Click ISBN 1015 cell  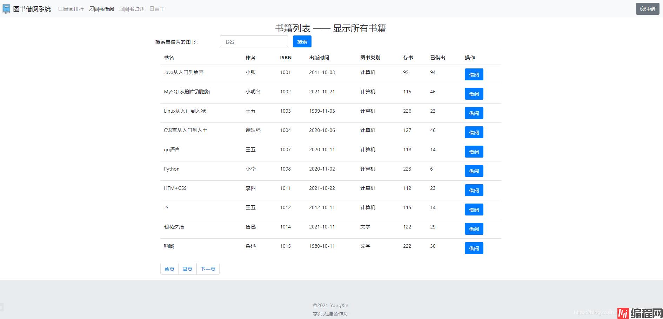[286, 246]
